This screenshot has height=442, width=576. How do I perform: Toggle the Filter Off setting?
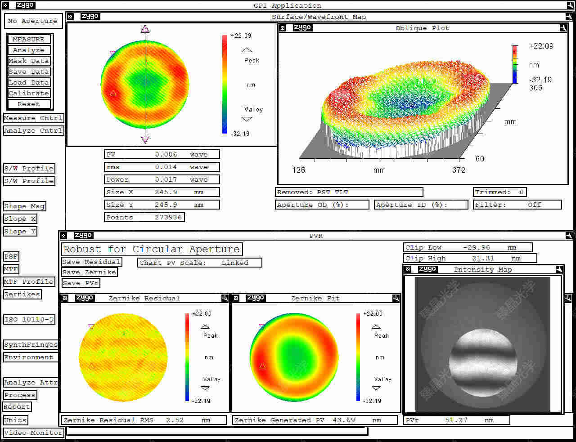point(517,205)
